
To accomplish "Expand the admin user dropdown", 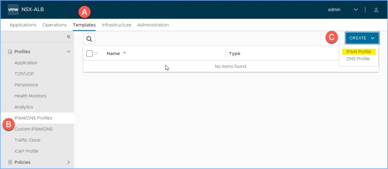I will (355, 10).
